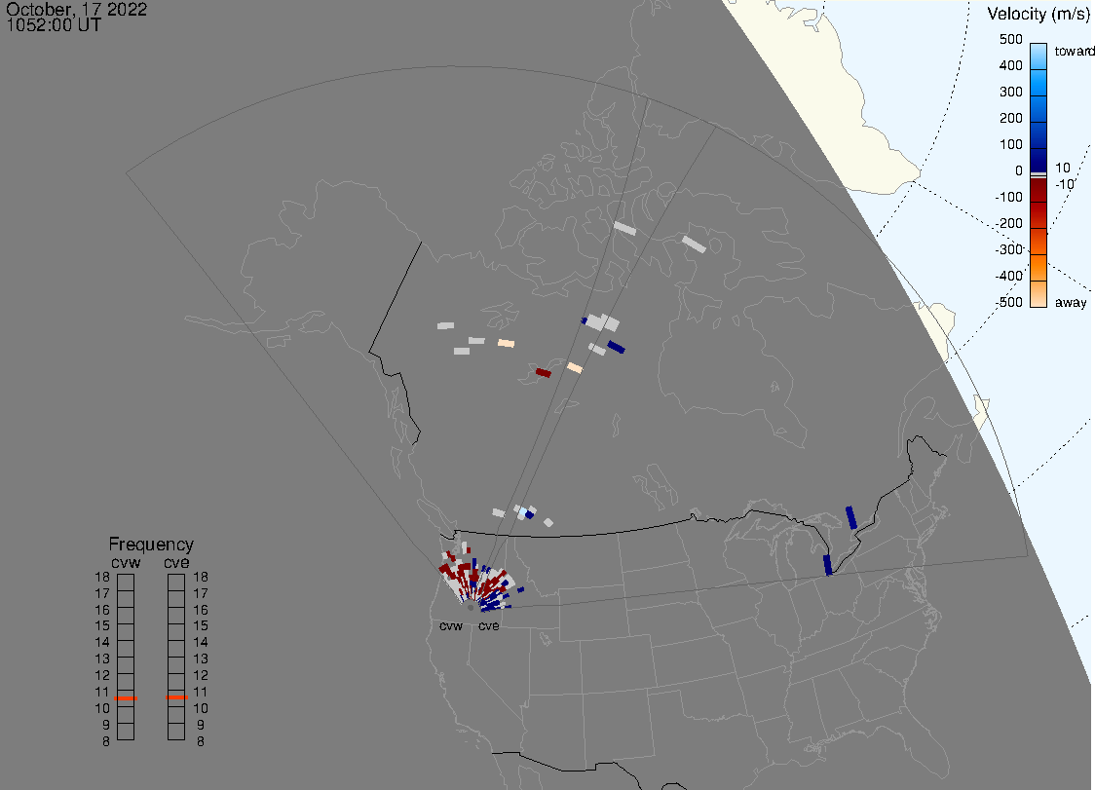Screen dimensions: 1095x790
Task: Click the 8 label right of cve bar
Action: click(x=201, y=742)
